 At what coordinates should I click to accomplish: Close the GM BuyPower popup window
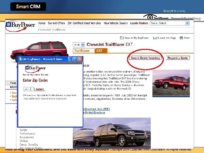[x=80, y=59]
